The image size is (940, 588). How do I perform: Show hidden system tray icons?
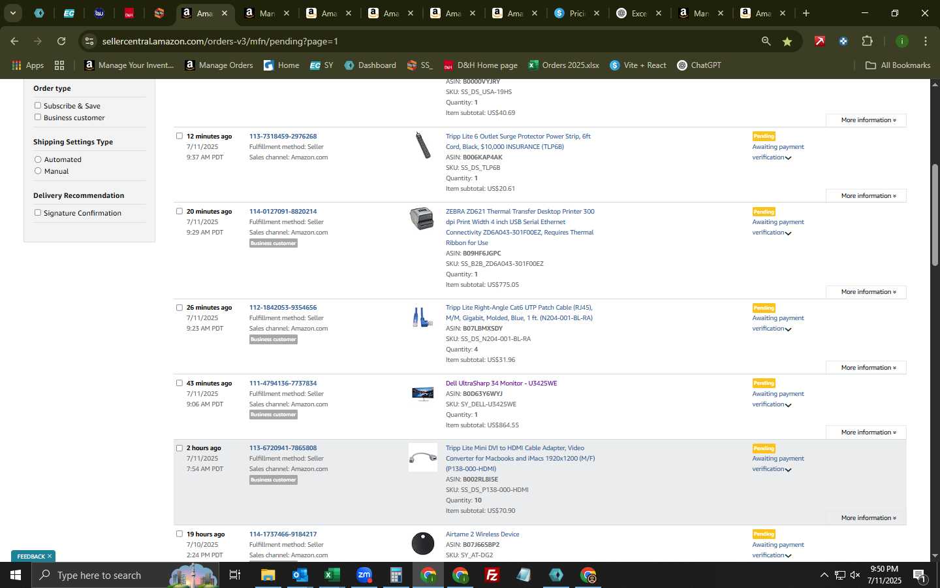point(824,575)
